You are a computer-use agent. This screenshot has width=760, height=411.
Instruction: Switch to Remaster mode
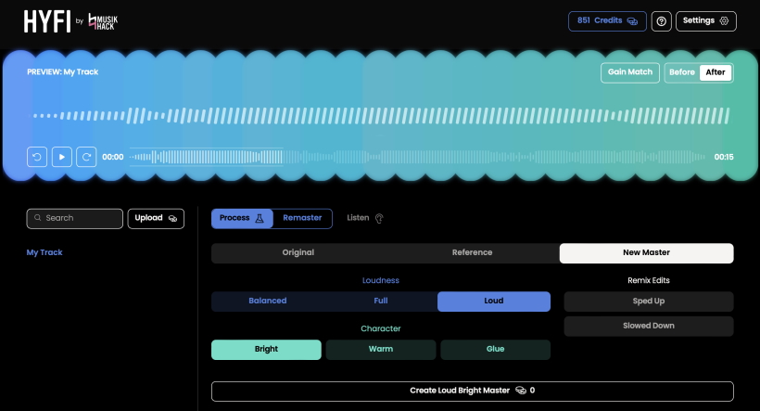pyautogui.click(x=302, y=218)
